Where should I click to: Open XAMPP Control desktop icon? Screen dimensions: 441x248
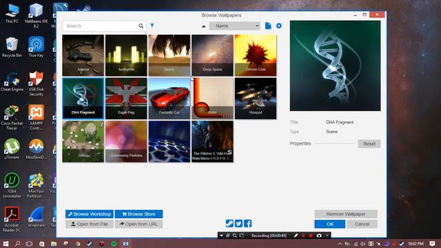(x=36, y=118)
